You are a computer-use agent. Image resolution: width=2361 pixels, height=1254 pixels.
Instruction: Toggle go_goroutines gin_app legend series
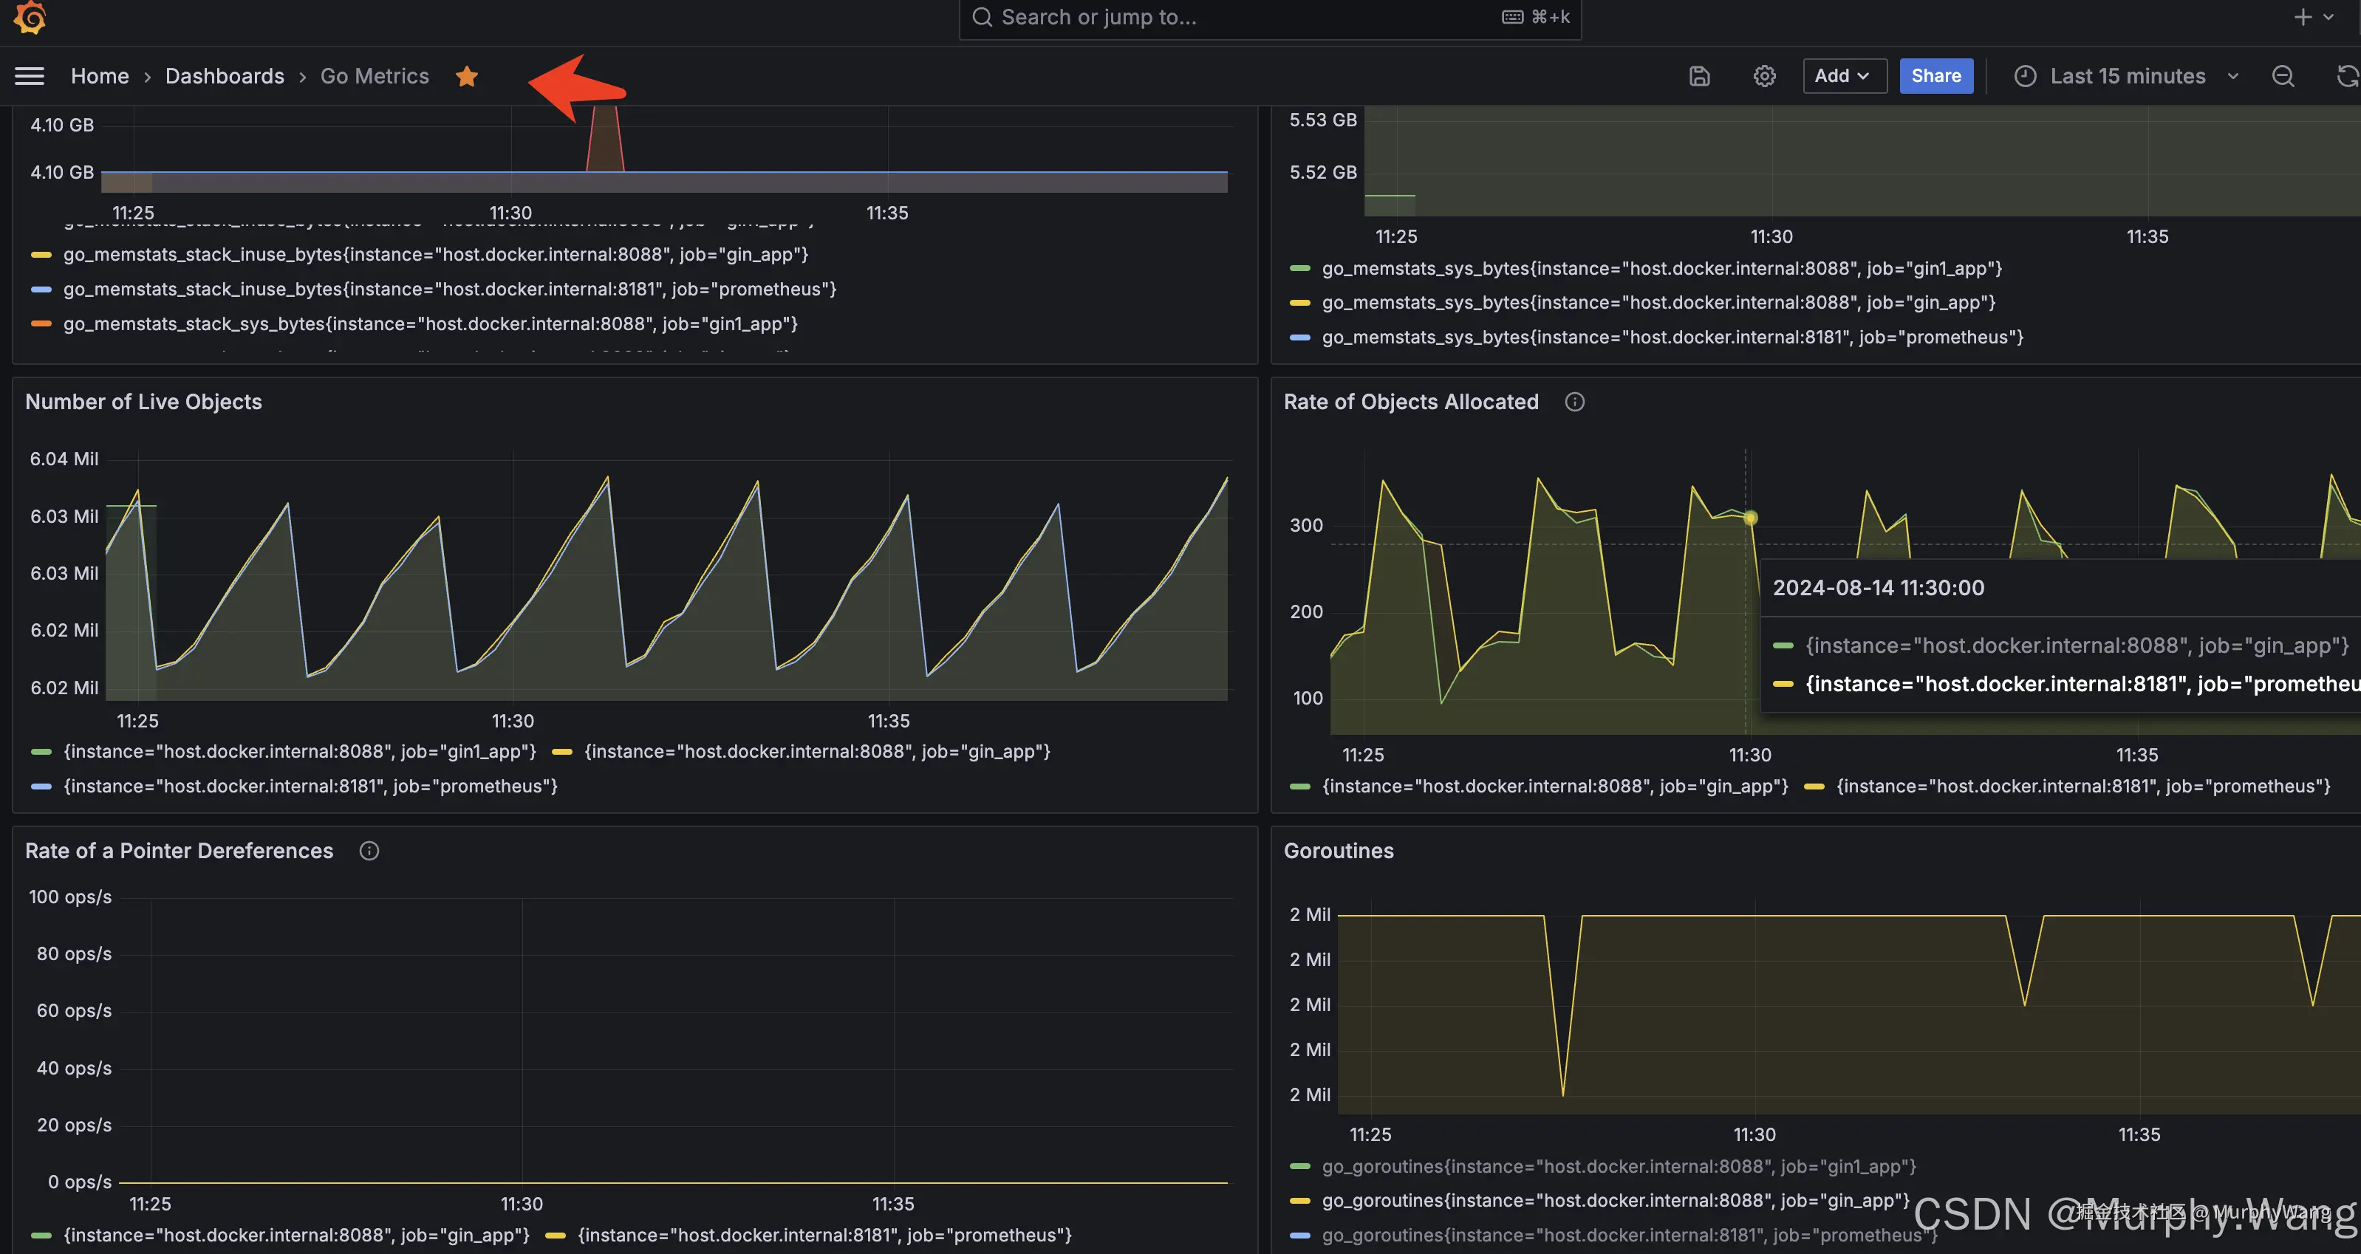[x=1614, y=1201]
